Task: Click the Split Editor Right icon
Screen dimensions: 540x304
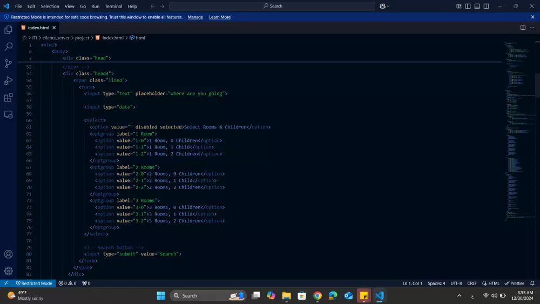Action: [523, 28]
